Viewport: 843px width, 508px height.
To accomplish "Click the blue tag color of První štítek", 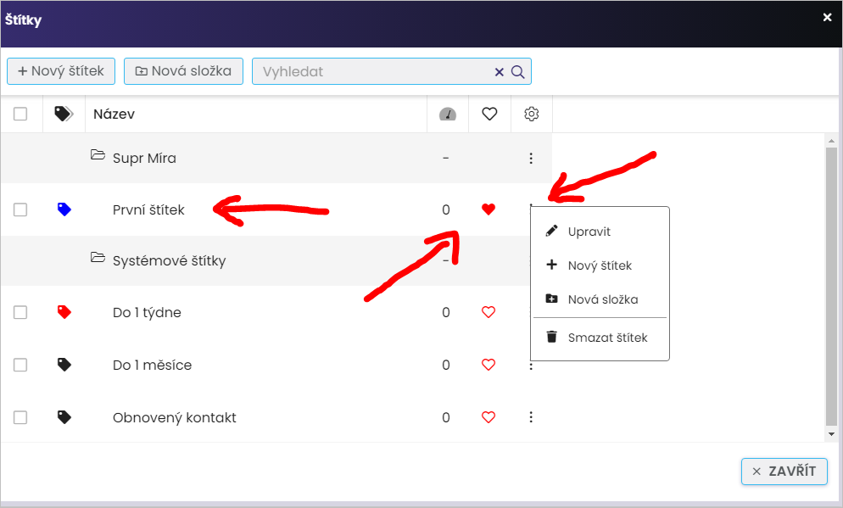I will [64, 209].
